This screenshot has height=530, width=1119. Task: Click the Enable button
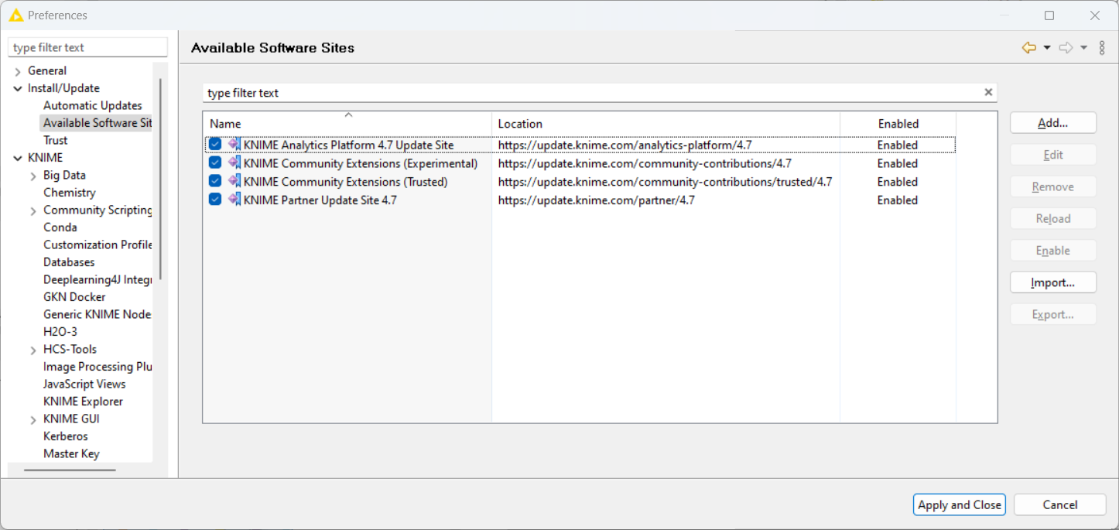click(1053, 251)
